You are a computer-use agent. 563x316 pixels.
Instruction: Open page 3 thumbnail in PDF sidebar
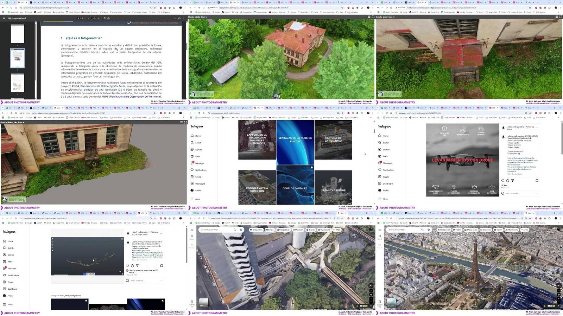(17, 83)
